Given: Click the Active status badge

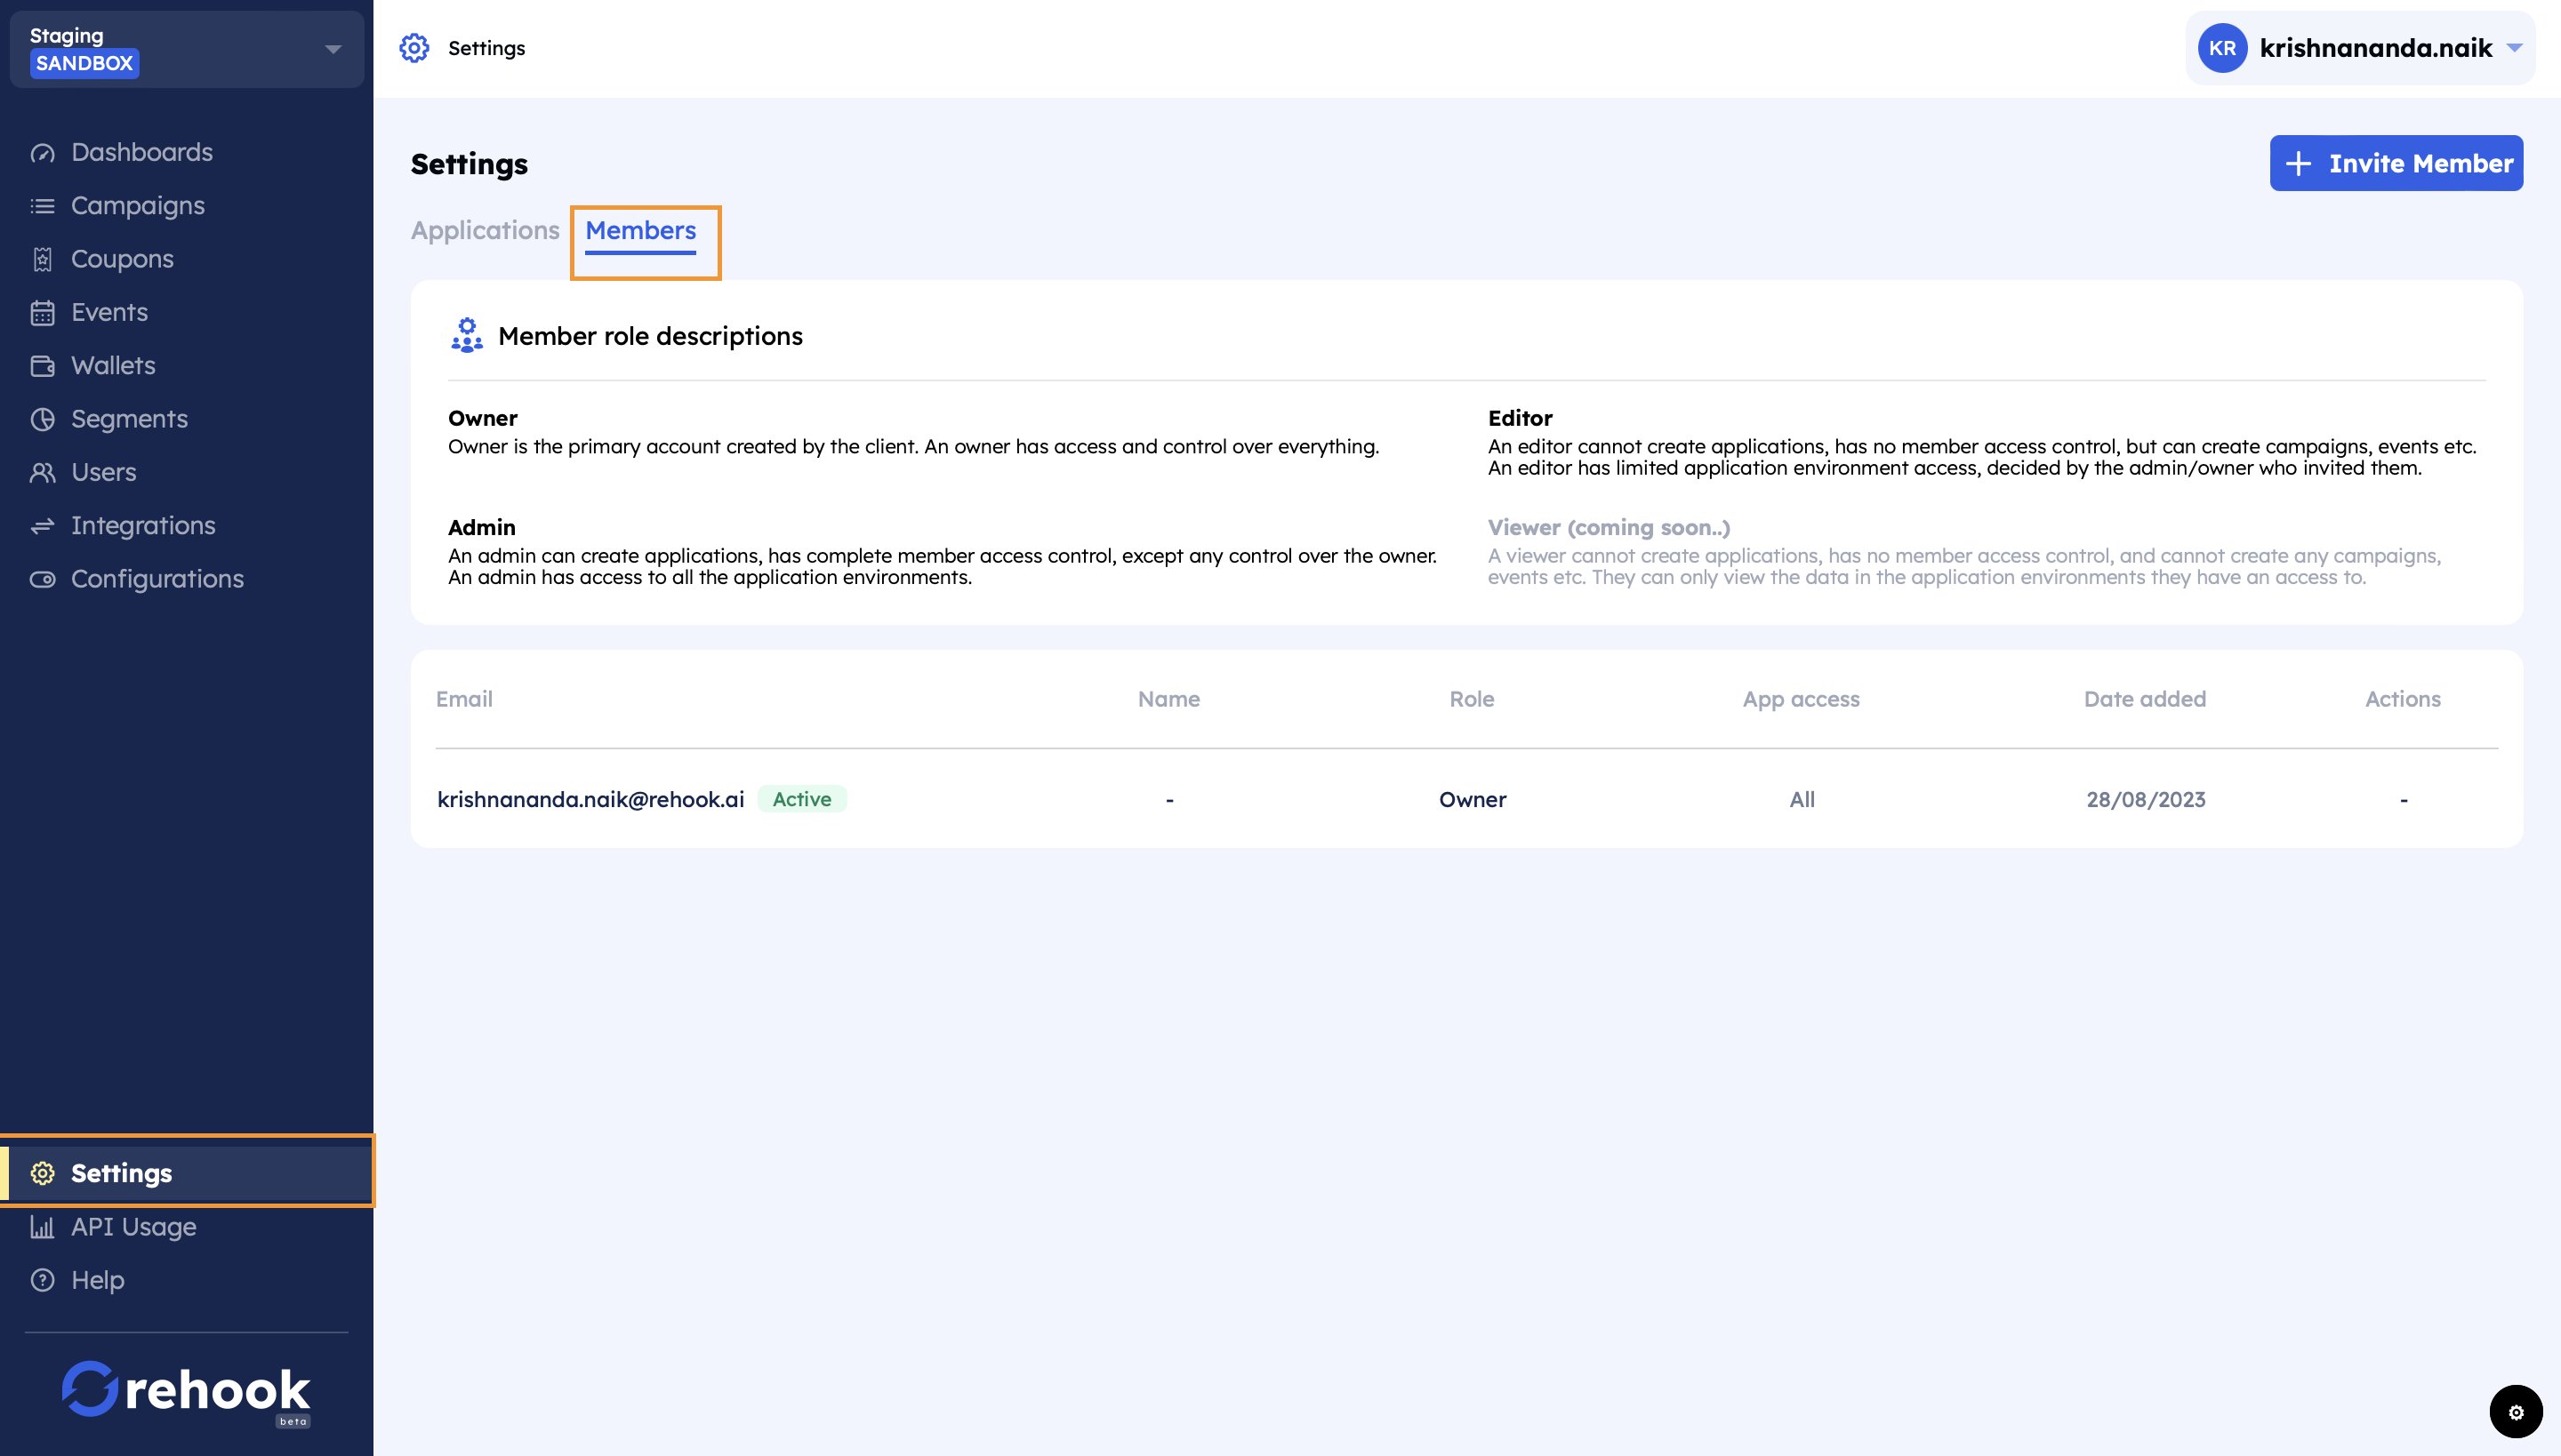Looking at the screenshot, I should pos(801,799).
